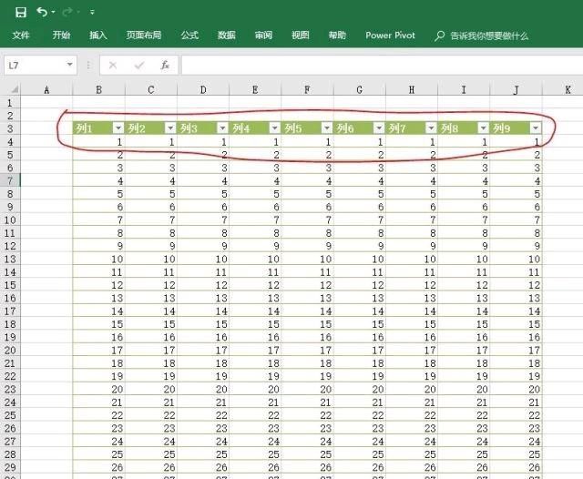Switch to the 审阅 tab
The width and height of the screenshot is (583, 479).
(x=263, y=36)
